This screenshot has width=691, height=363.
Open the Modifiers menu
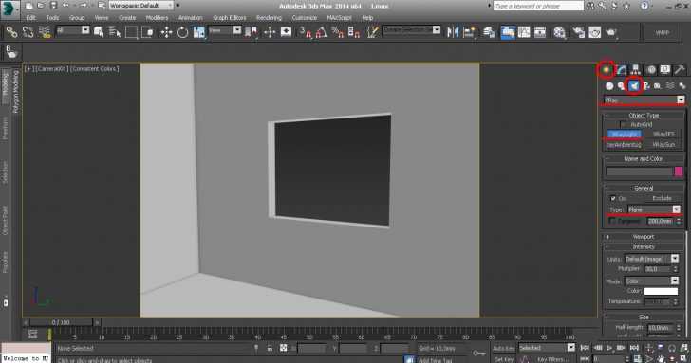(157, 18)
